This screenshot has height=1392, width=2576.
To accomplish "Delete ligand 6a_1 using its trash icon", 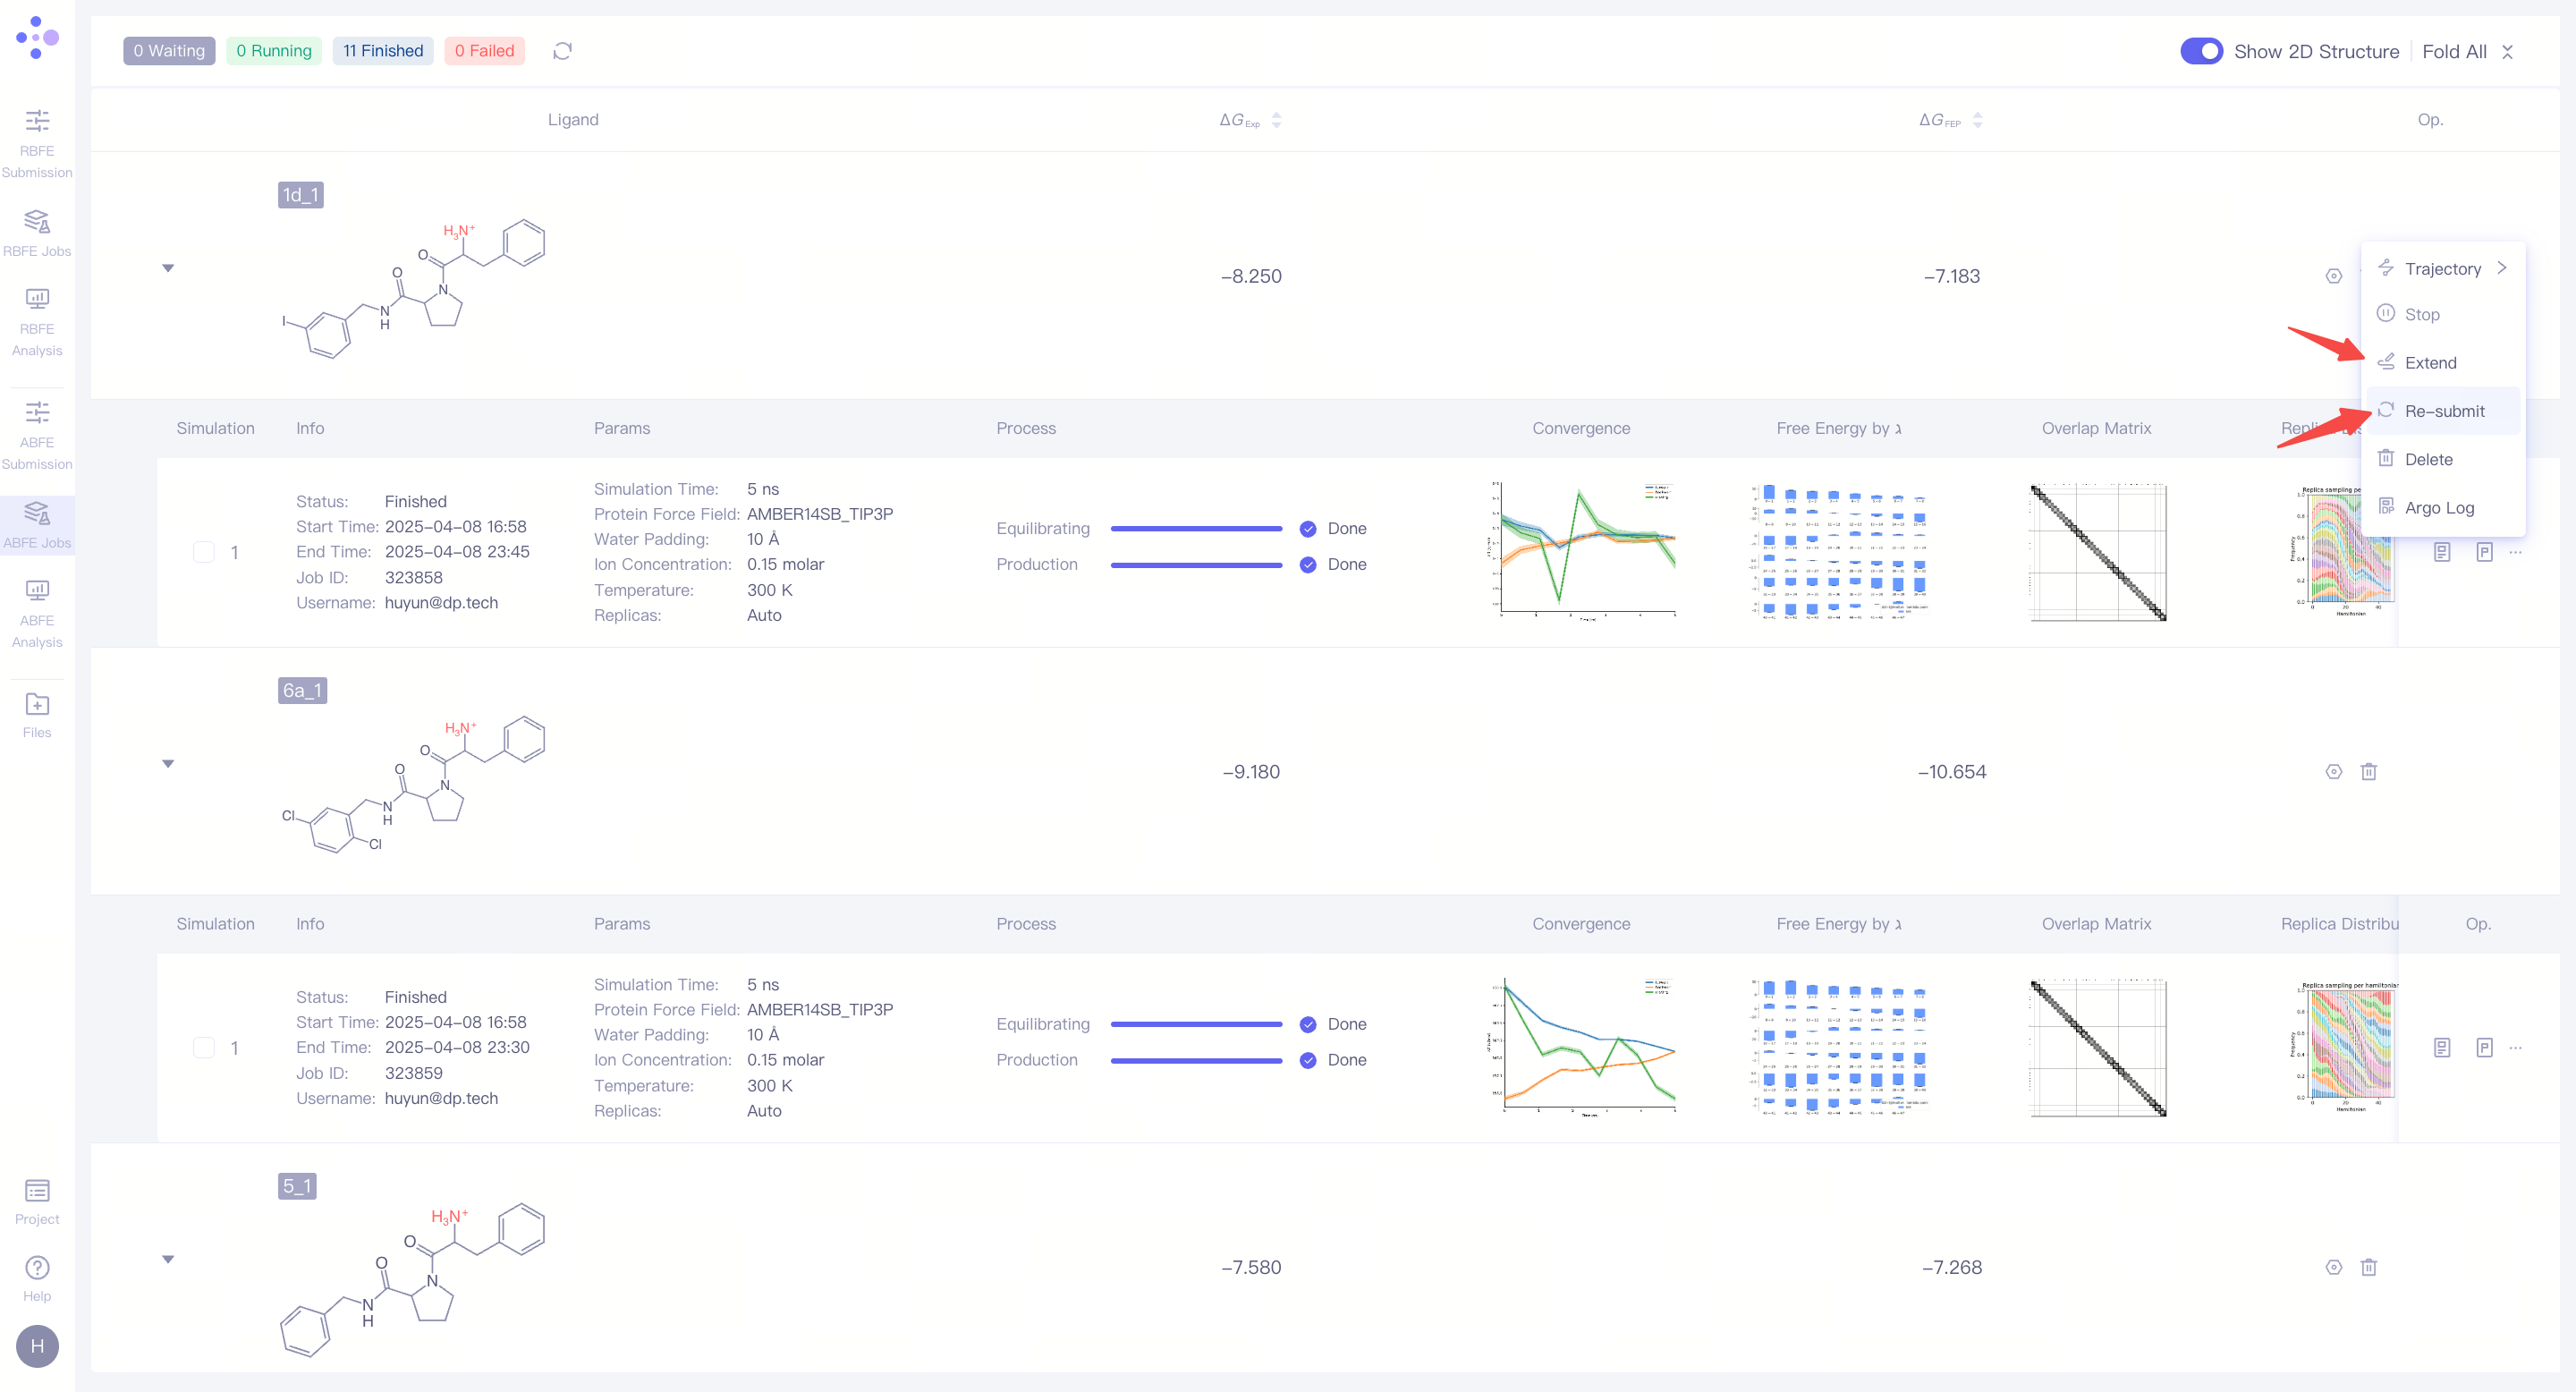I will click(2368, 771).
